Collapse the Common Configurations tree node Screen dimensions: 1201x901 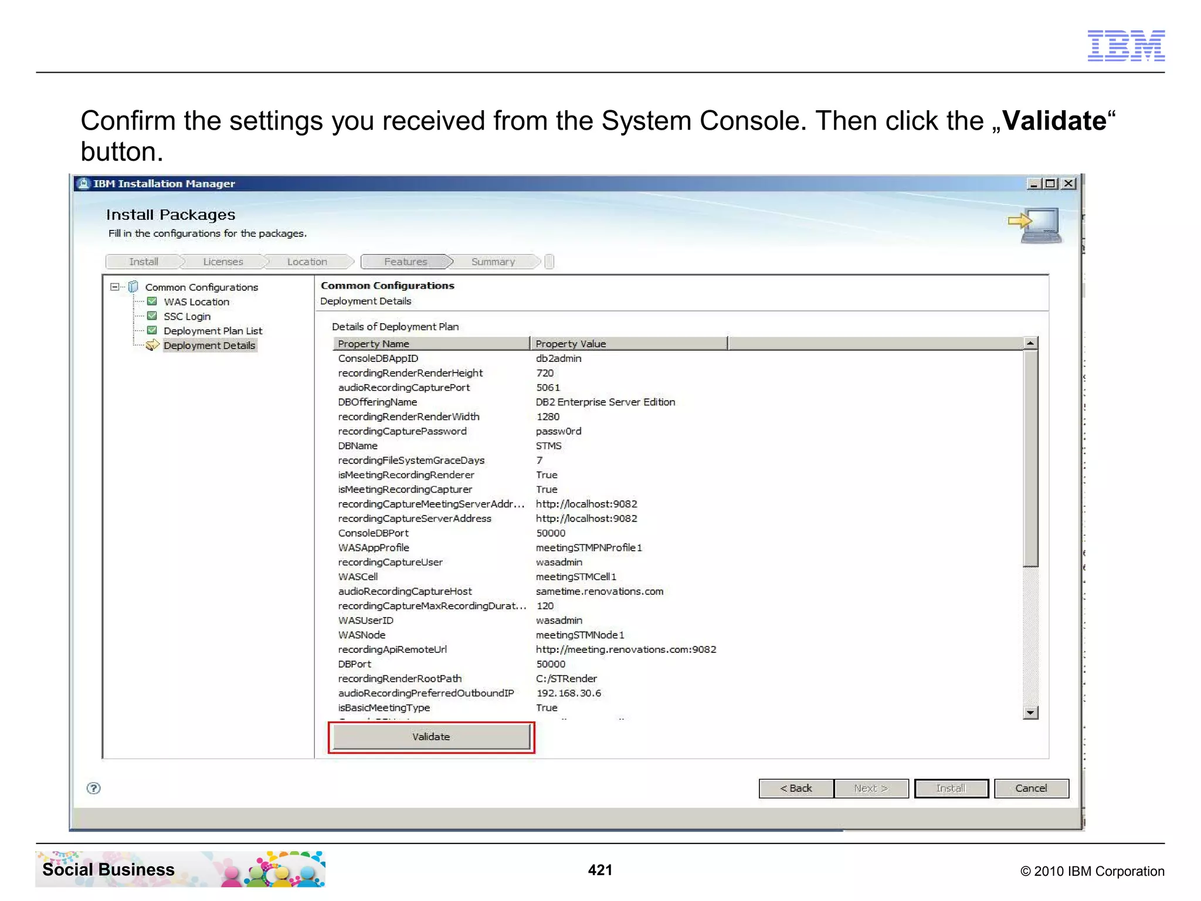click(x=114, y=287)
